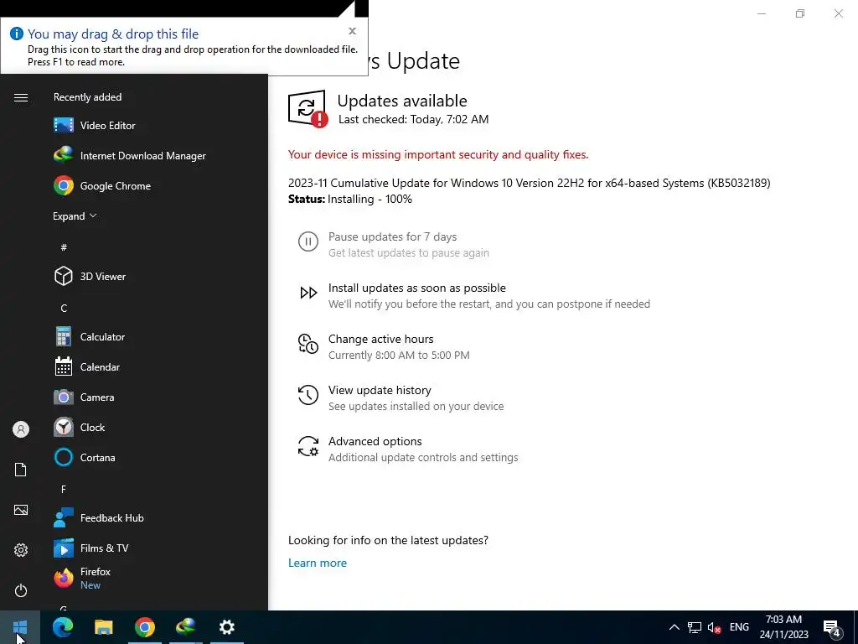Viewport: 858px width, 644px height.
Task: Switch to Internet Download Manager on taskbar
Action: tap(185, 627)
